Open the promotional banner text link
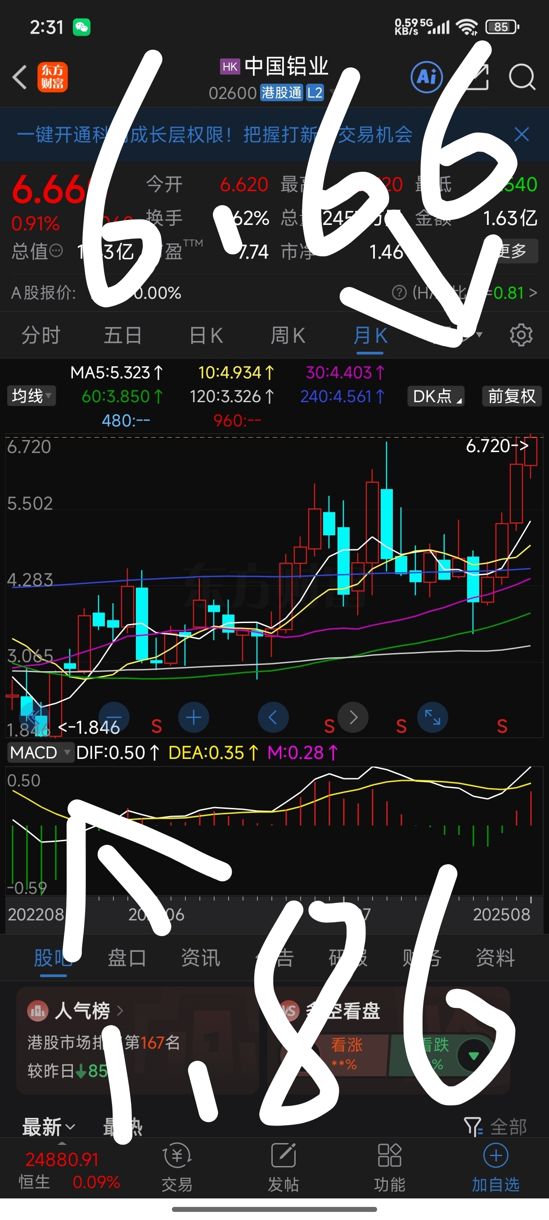 (214, 135)
